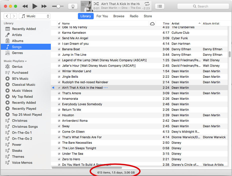
Task: Go back with the left arrow button
Action: click(x=7, y=16)
